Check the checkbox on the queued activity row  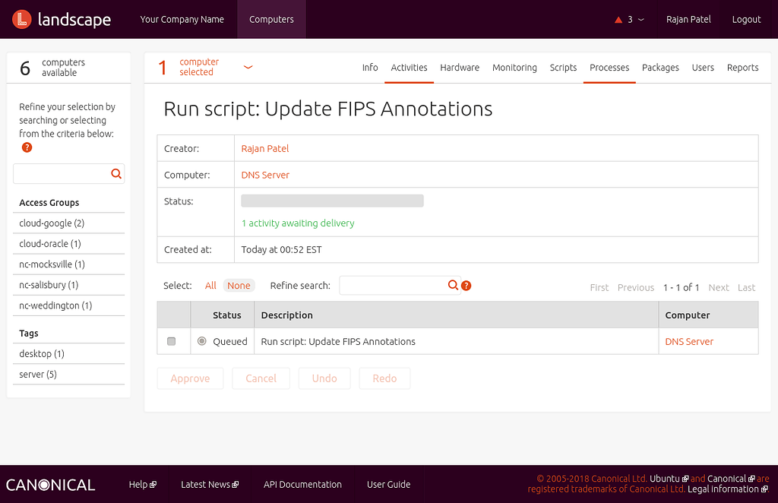click(171, 341)
